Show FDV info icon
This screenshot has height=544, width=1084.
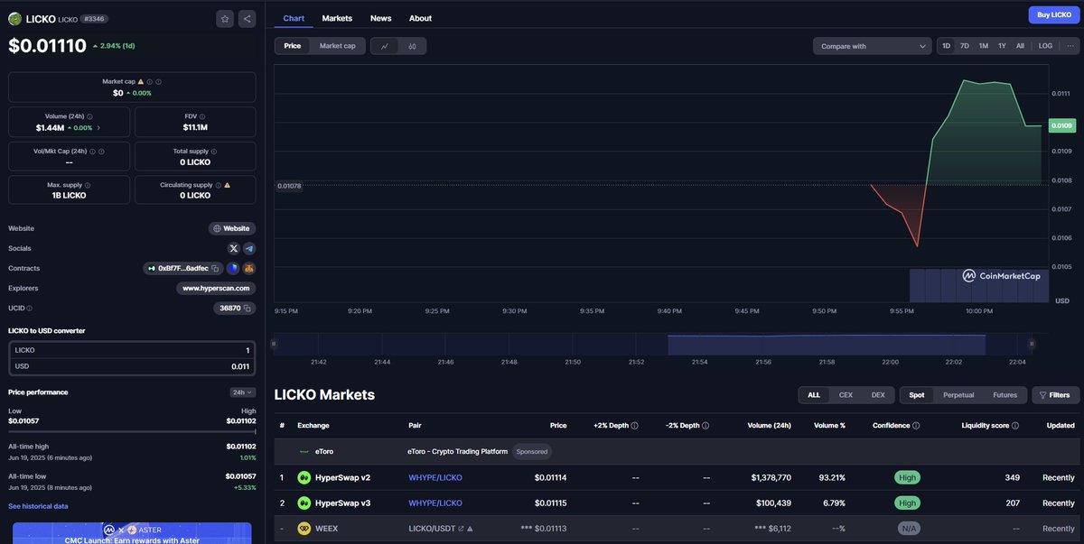pyautogui.click(x=202, y=116)
